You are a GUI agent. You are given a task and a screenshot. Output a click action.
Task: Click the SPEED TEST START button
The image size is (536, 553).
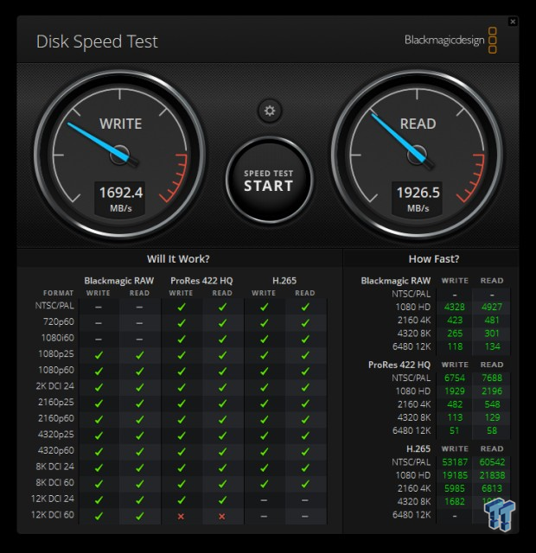pyautogui.click(x=269, y=181)
